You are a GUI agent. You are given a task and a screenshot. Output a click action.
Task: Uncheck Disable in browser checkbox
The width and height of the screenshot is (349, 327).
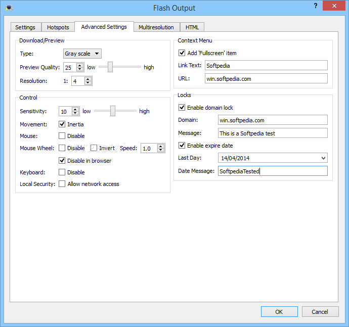coord(62,160)
